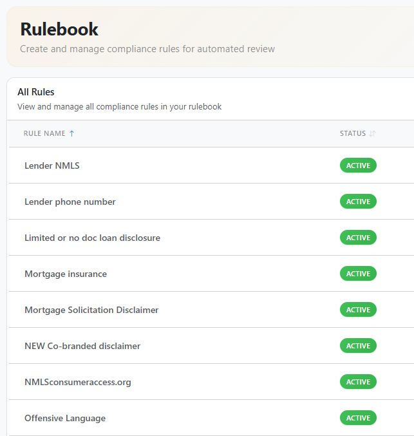Open the Offensive Language rule

coord(65,418)
